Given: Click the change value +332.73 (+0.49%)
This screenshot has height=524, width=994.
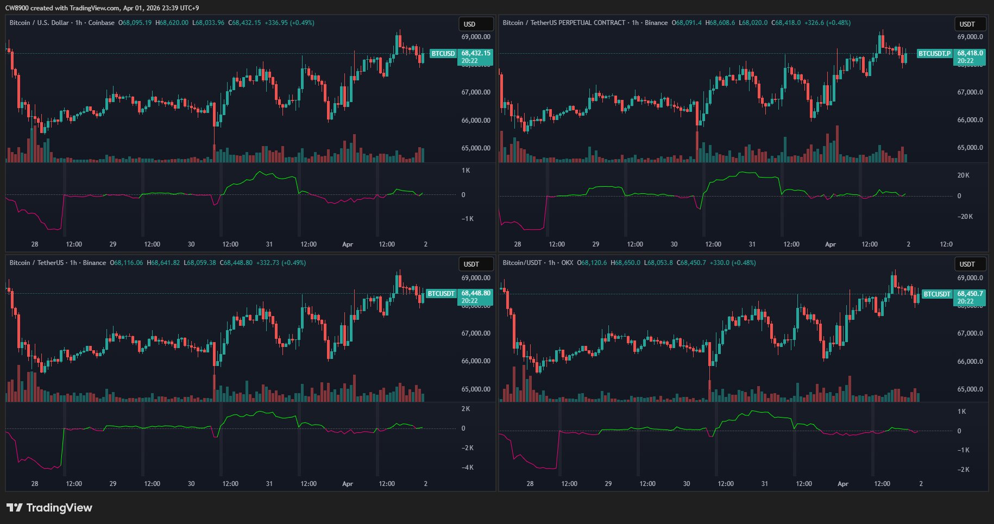Looking at the screenshot, I should tap(281, 263).
